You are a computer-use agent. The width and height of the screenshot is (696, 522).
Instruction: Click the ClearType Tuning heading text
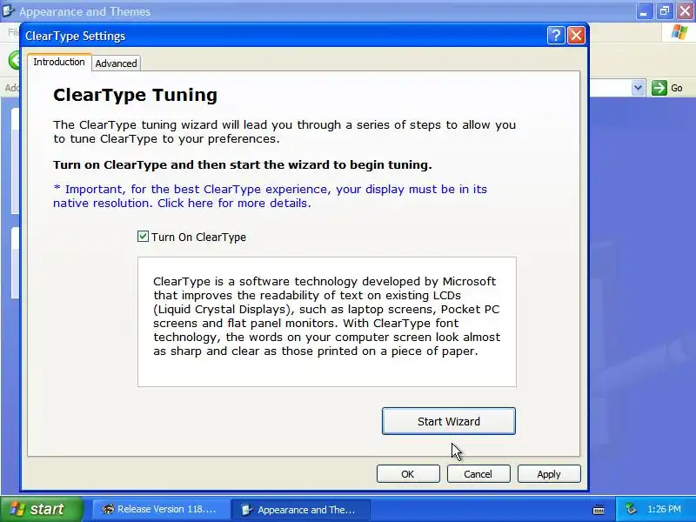[135, 95]
